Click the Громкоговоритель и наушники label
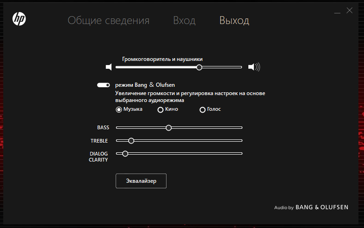The image size is (364, 228). coord(162,59)
